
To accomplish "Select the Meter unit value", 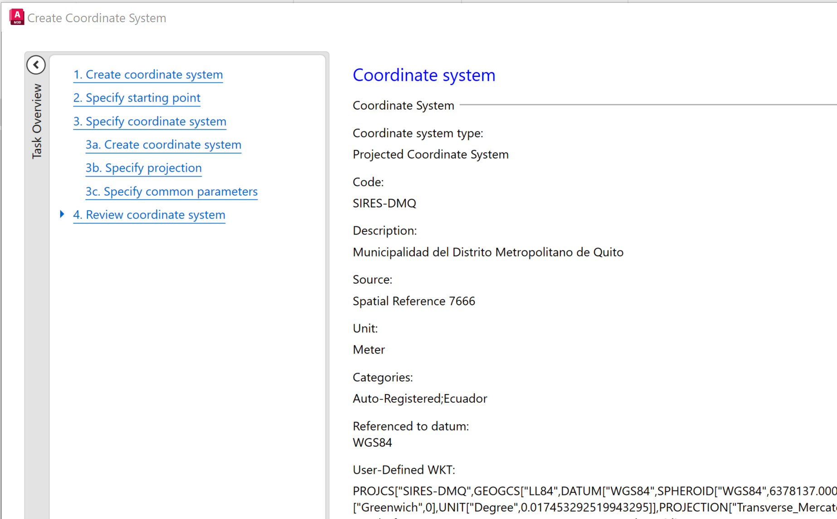I will [369, 349].
